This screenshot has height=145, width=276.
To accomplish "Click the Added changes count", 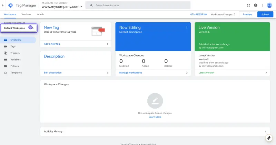I will click(x=144, y=61).
